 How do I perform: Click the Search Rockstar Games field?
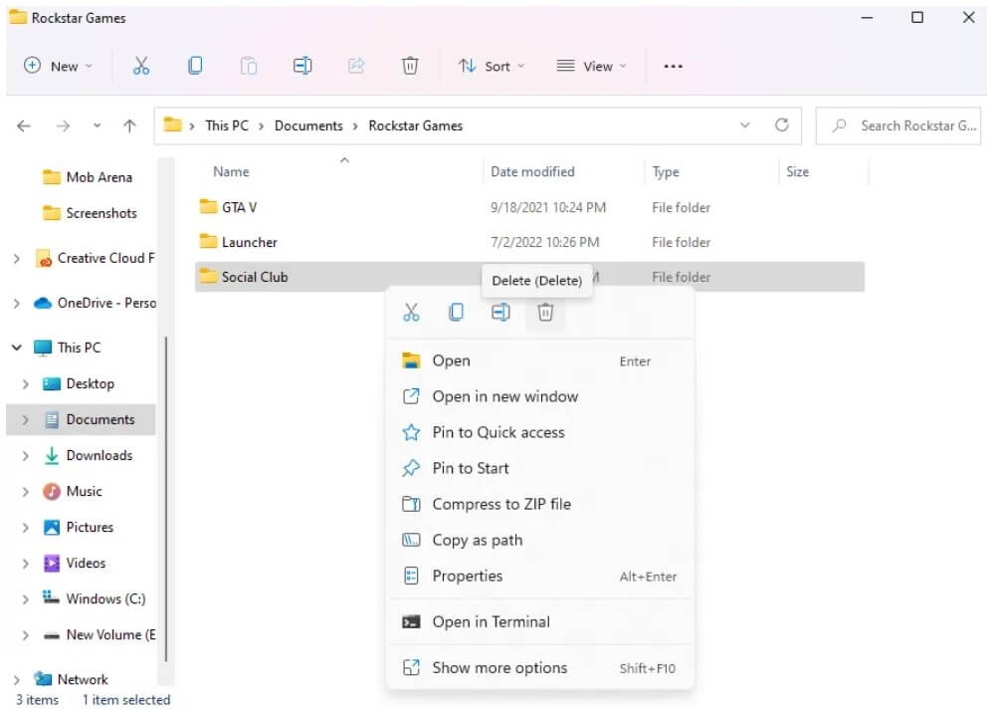(898, 125)
